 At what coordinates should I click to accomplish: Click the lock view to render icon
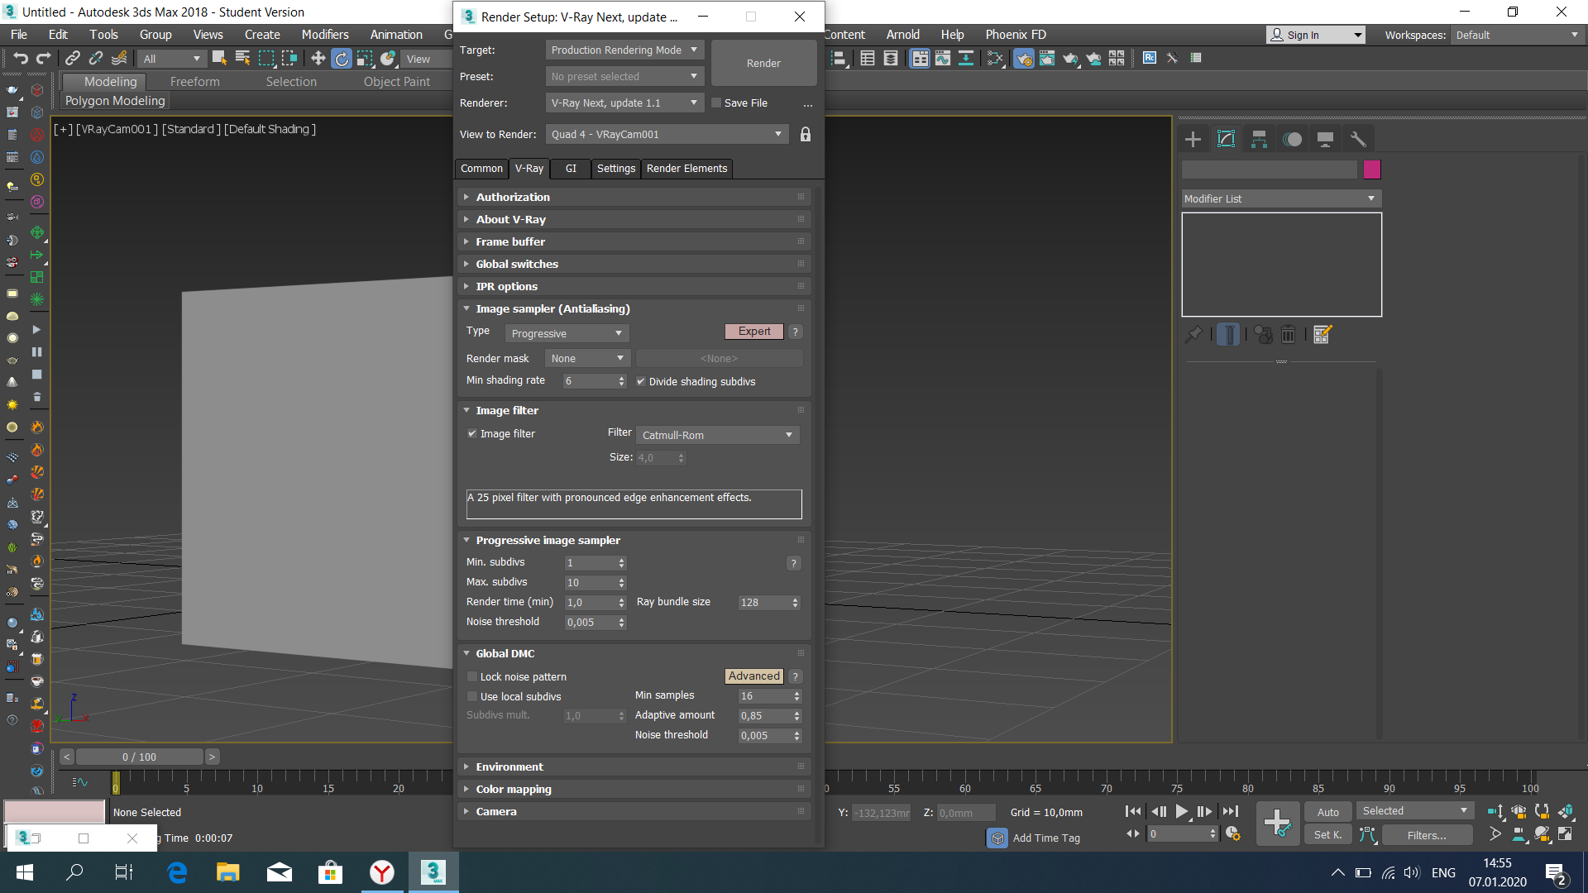806,134
